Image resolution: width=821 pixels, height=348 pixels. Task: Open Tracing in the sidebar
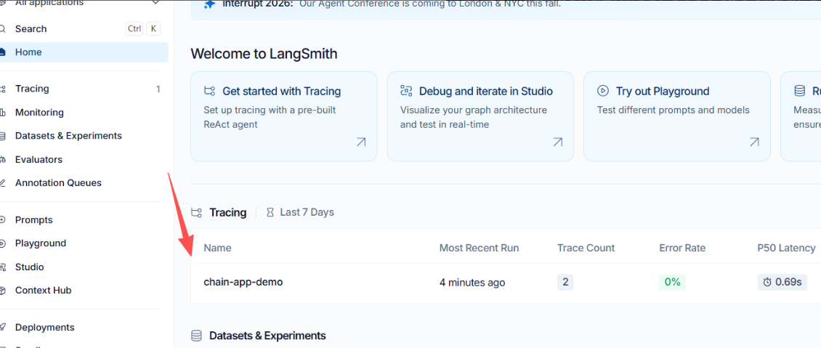click(32, 89)
